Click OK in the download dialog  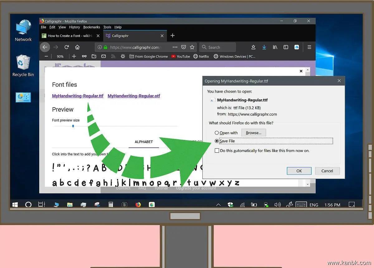[x=299, y=171]
